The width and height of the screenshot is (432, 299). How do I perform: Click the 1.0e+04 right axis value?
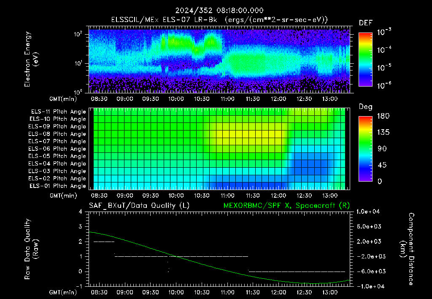368,212
